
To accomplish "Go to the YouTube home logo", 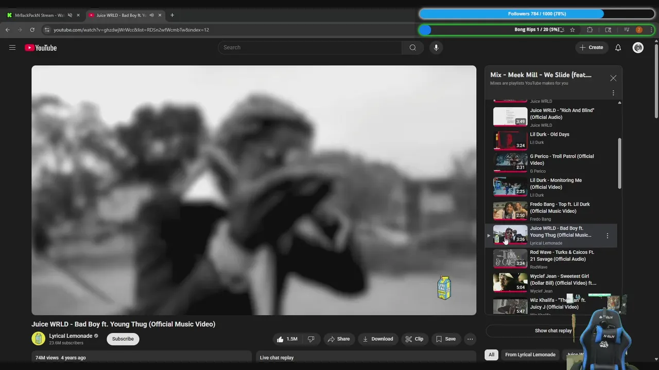I will point(41,47).
